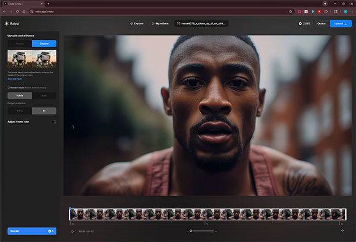Click the browser back arrow
This screenshot has width=356, height=242.
coord(4,12)
